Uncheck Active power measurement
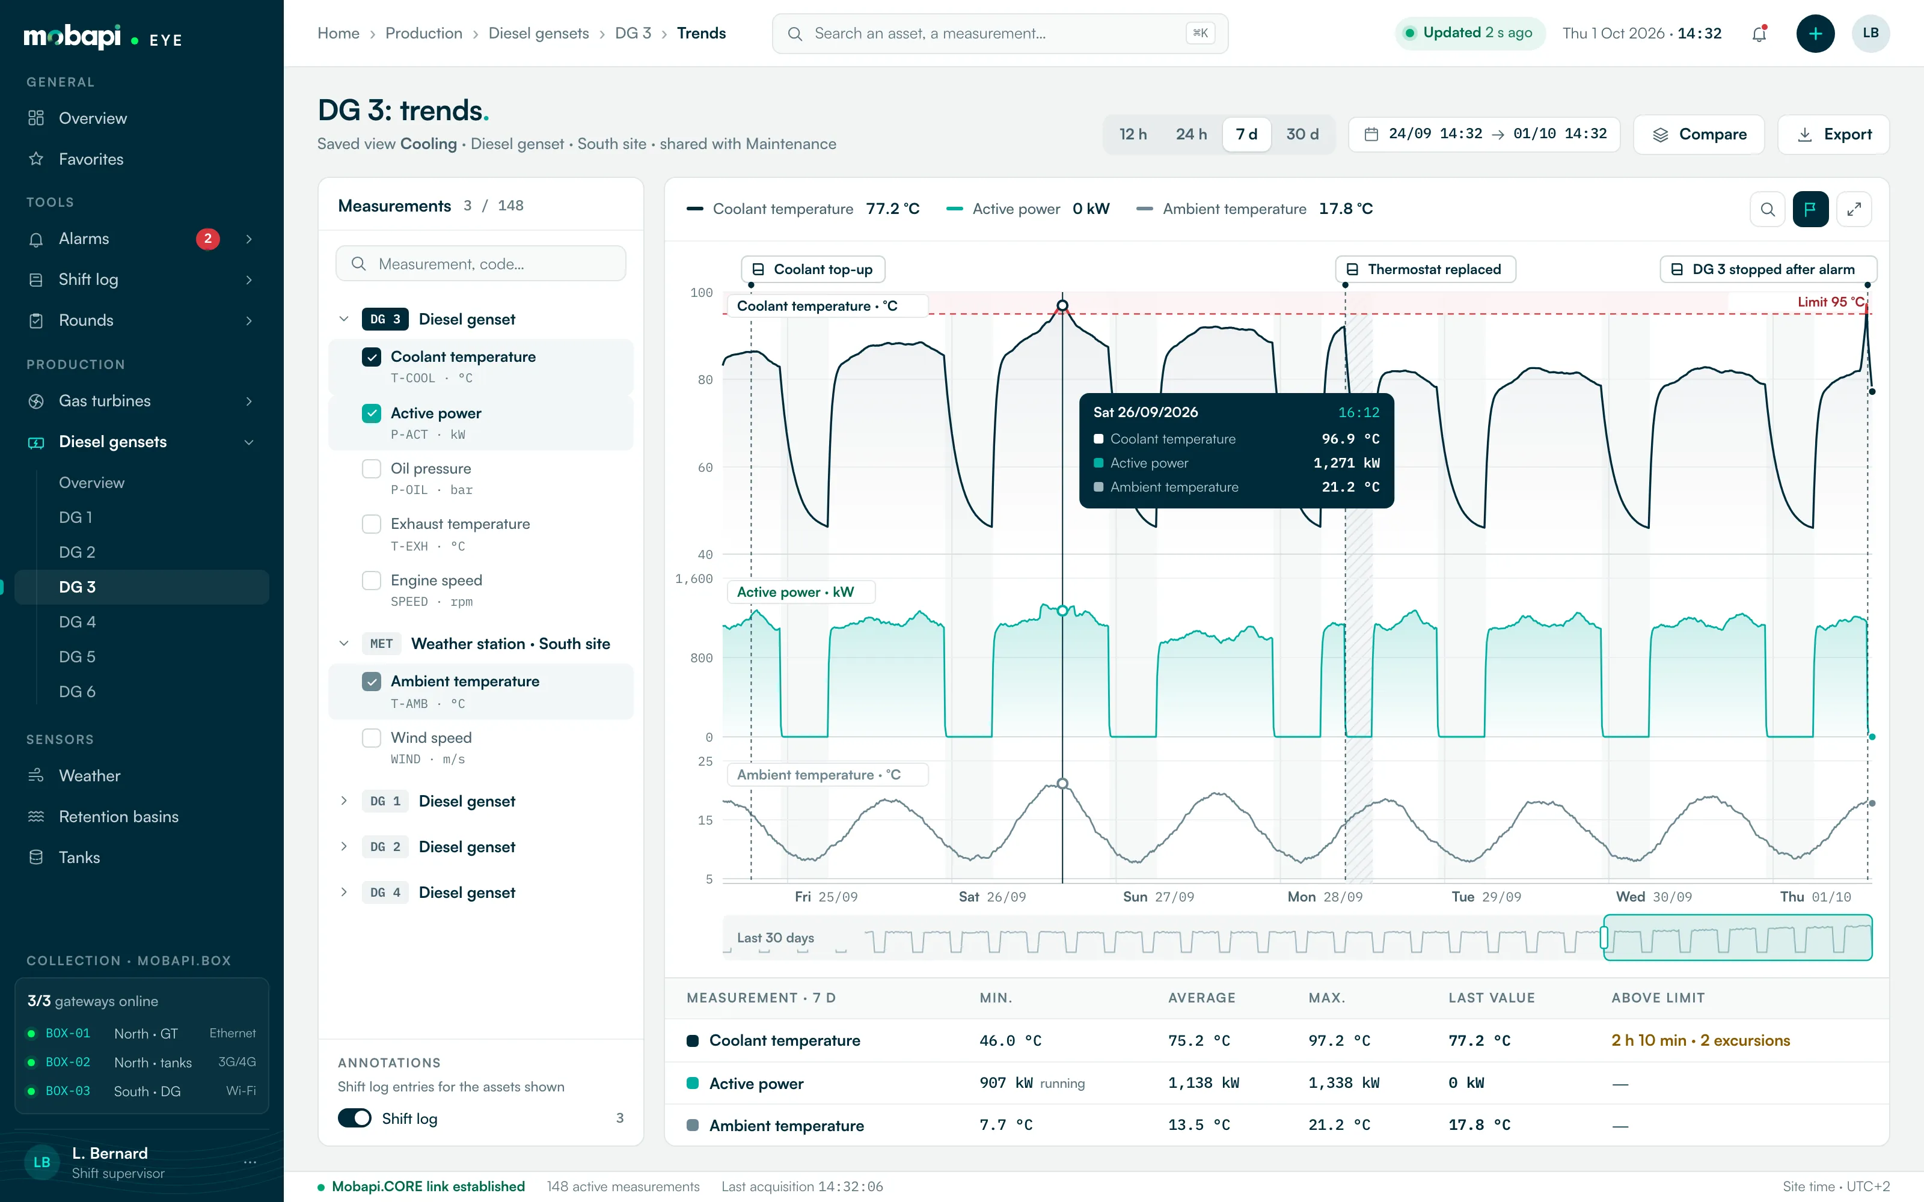The image size is (1924, 1202). point(372,413)
